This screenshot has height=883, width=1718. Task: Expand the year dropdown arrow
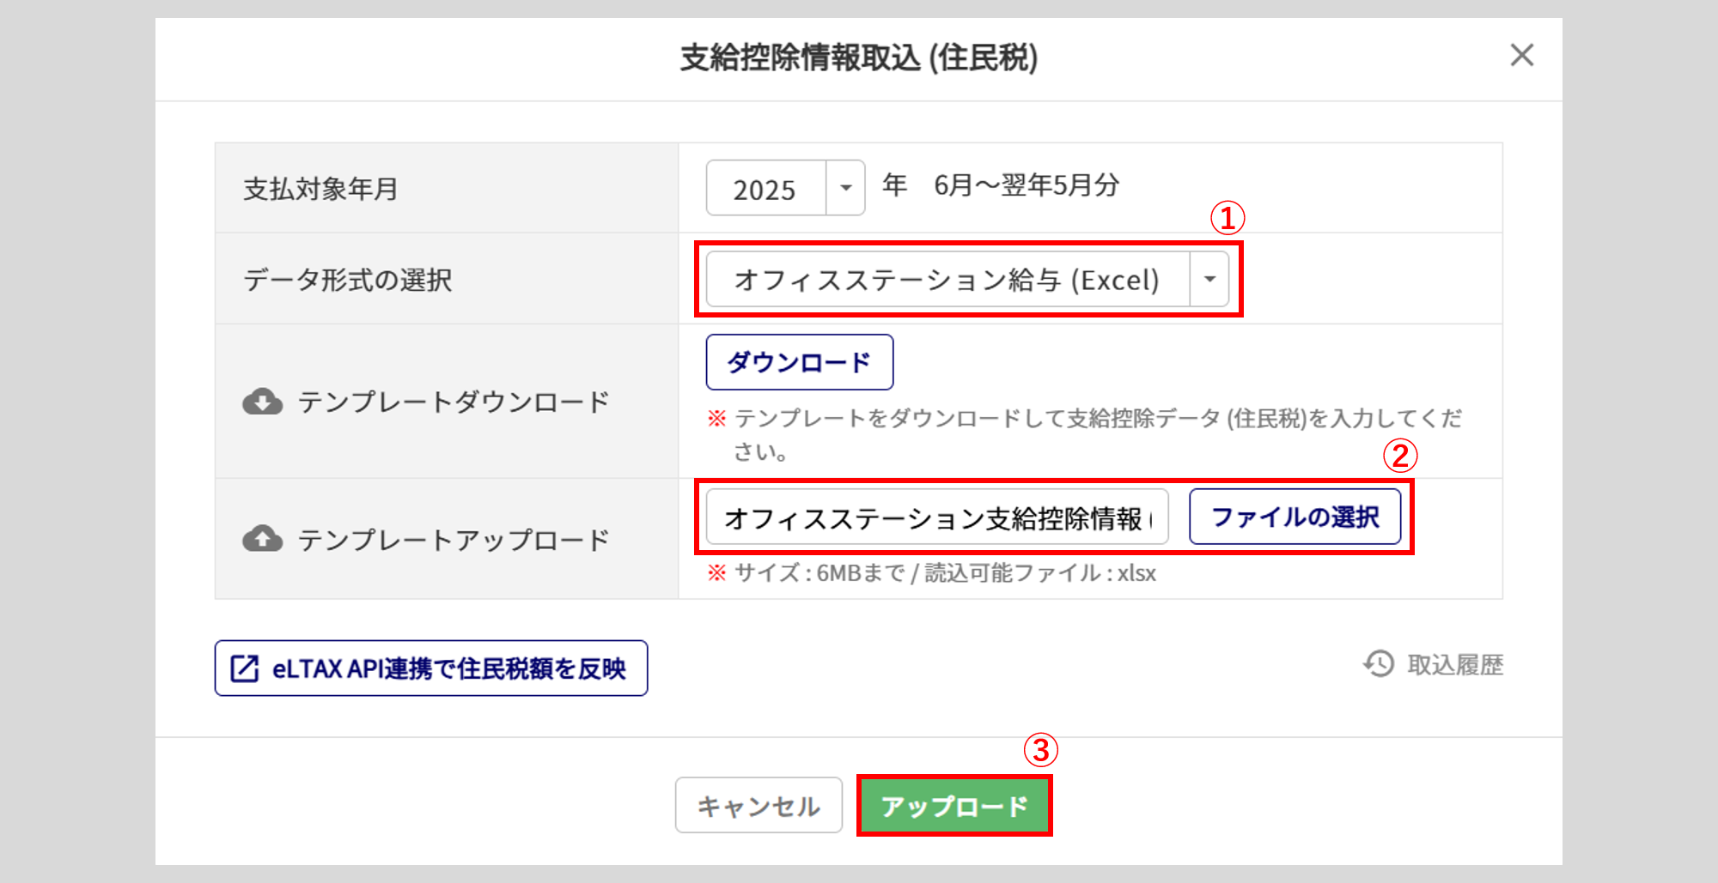point(845,188)
